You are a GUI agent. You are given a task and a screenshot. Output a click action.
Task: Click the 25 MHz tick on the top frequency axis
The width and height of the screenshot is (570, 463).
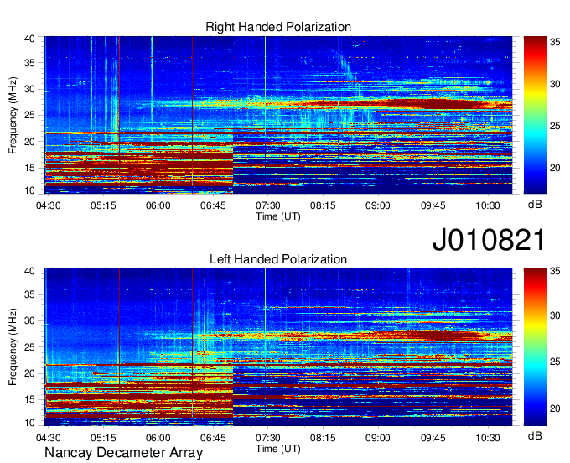pyautogui.click(x=29, y=115)
